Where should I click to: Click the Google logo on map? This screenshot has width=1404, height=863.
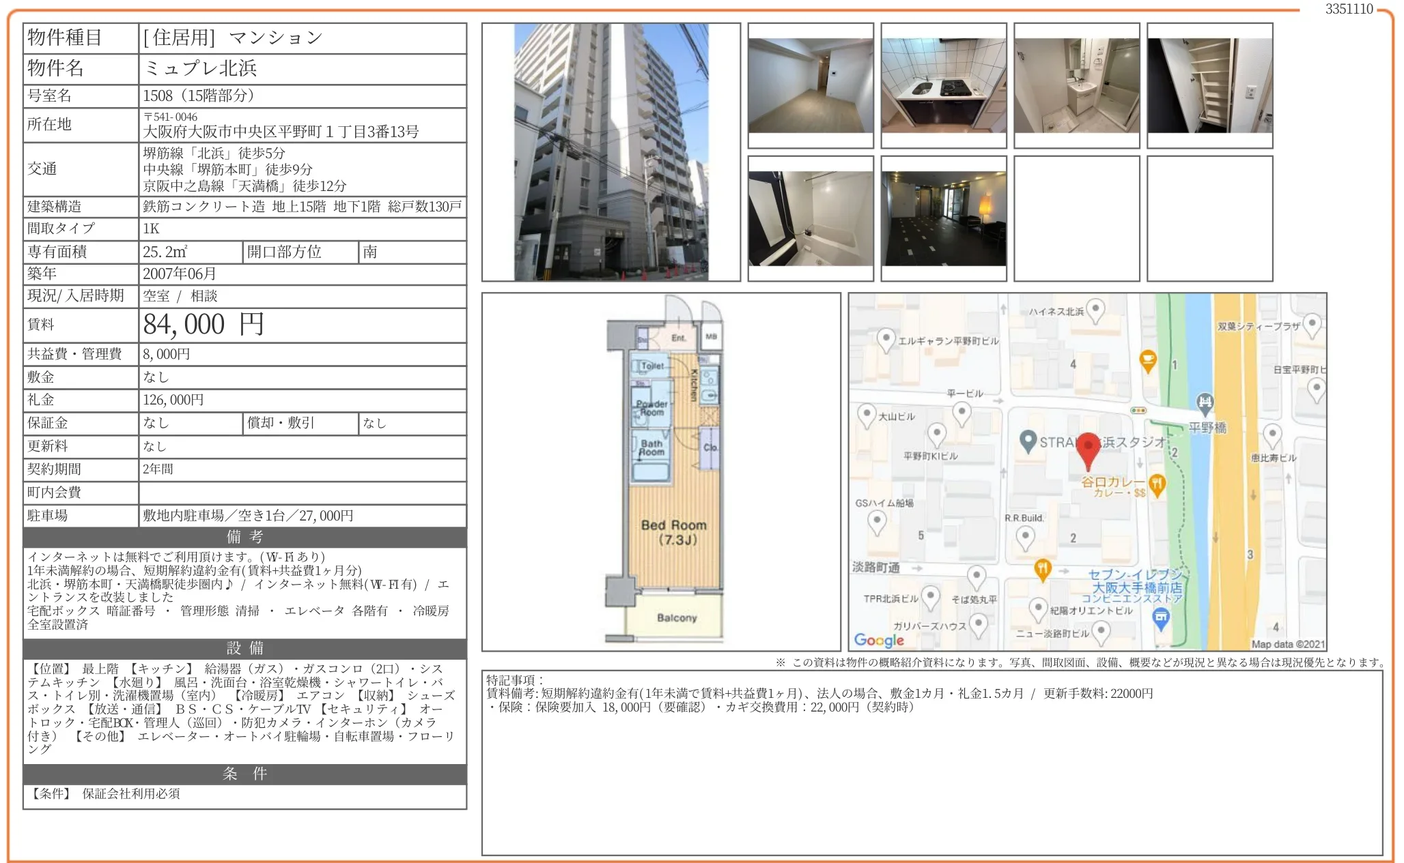pyautogui.click(x=879, y=640)
